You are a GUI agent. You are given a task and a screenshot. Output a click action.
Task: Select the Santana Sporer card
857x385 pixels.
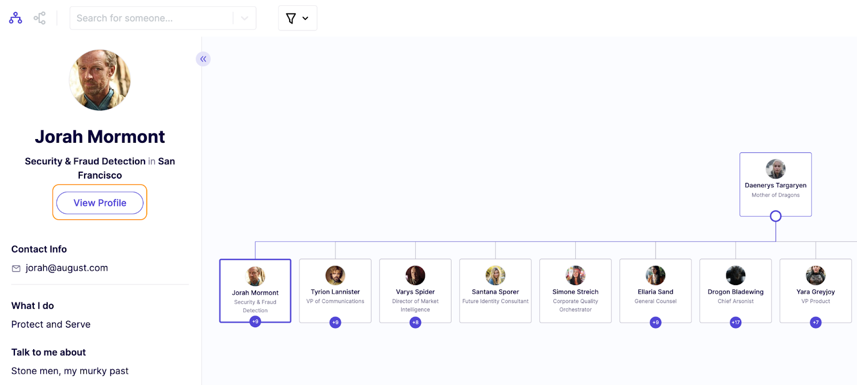[495, 291]
